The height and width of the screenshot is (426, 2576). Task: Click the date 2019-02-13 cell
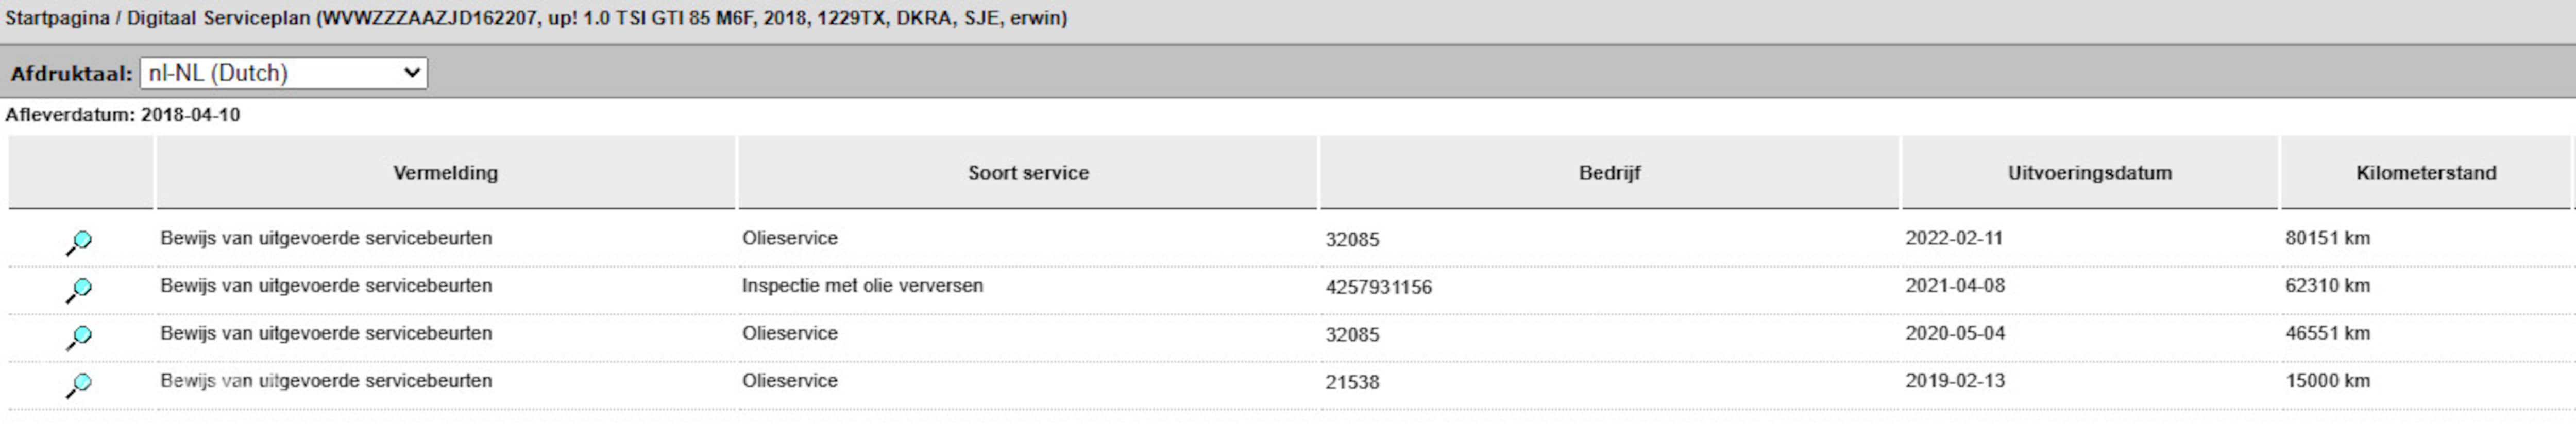1954,381
